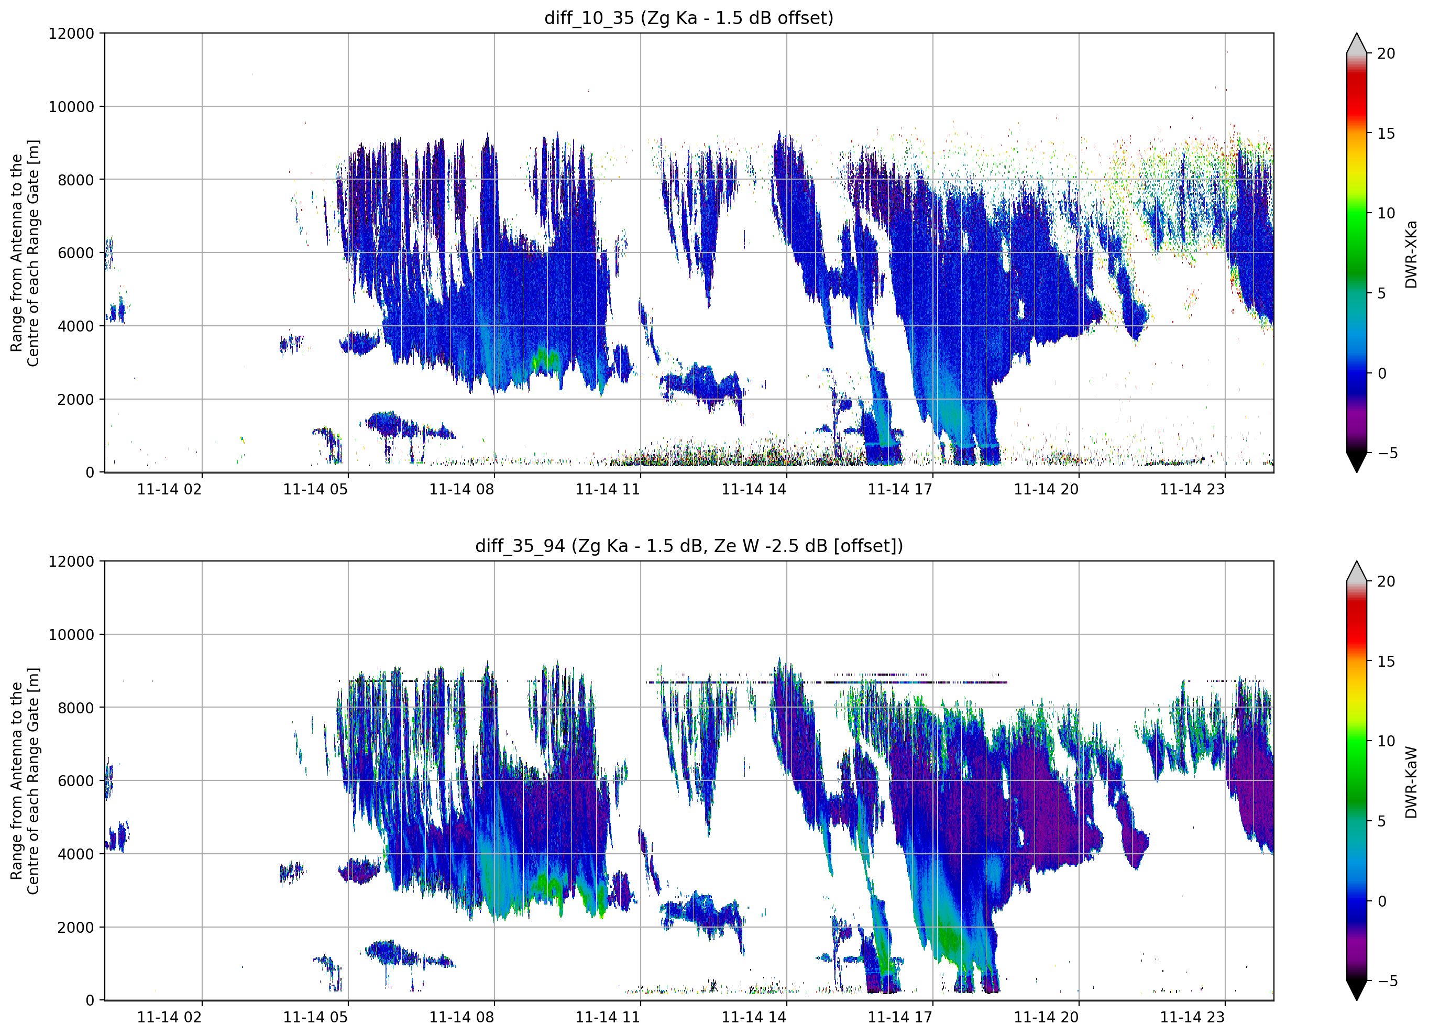Click the 10 tick on the DWR-KaW colorbar
The image size is (1429, 1036).
pyautogui.click(x=1386, y=742)
